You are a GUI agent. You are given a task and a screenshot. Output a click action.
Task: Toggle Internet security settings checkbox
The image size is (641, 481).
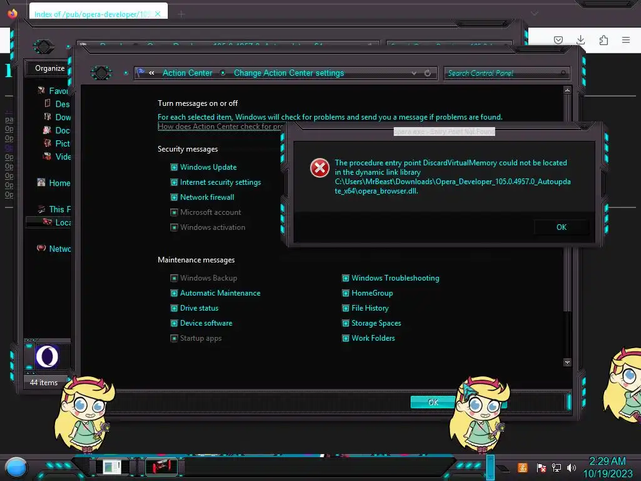point(174,182)
